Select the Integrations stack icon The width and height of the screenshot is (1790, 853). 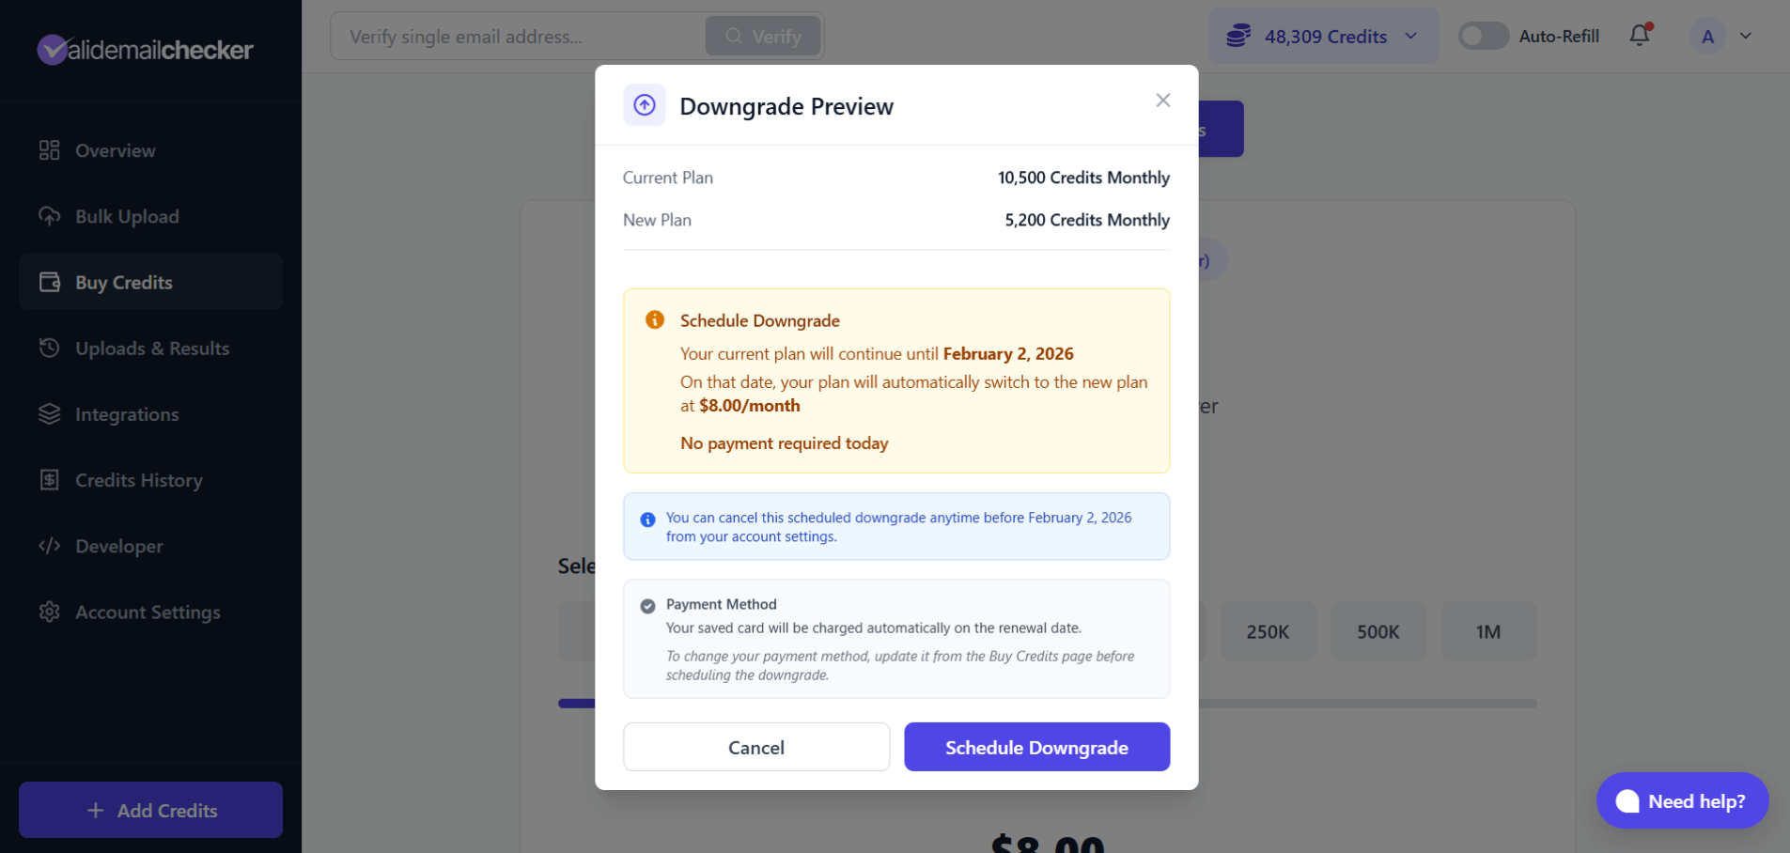pos(51,413)
